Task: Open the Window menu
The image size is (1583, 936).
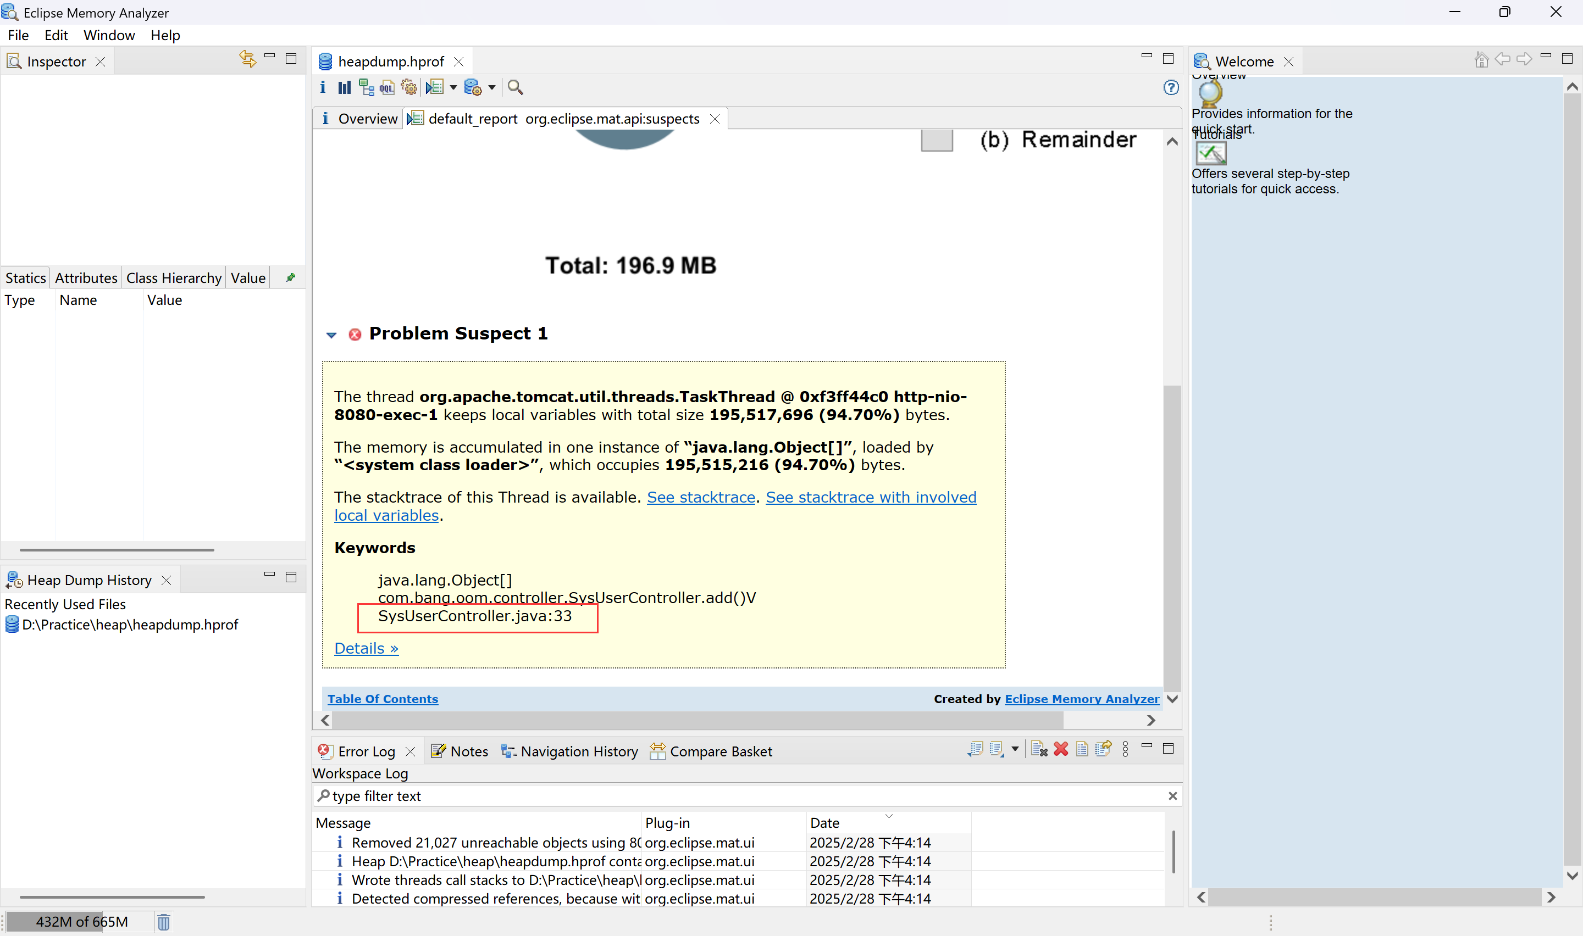Action: click(x=109, y=35)
